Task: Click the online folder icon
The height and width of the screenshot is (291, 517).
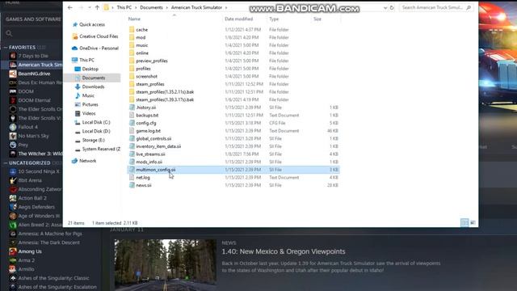Action: coord(132,53)
